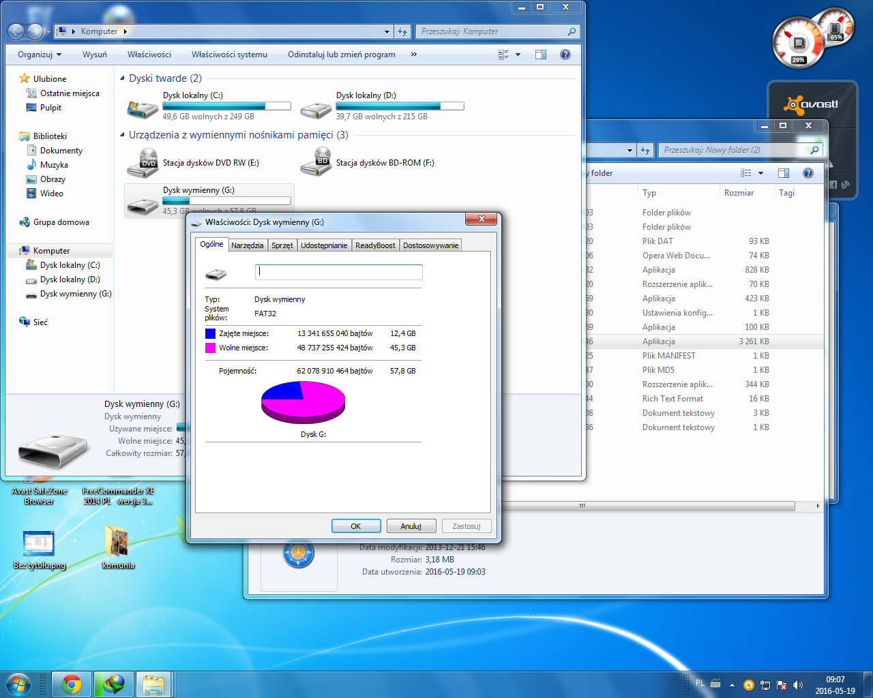Click the blue Zajęte miejsce color square
The image size is (873, 698).
210,333
